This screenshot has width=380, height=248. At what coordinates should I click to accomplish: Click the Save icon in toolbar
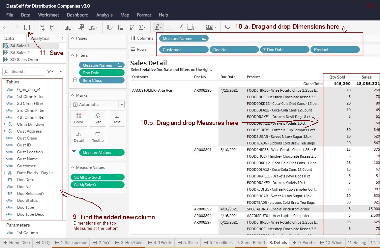(x=27, y=27)
